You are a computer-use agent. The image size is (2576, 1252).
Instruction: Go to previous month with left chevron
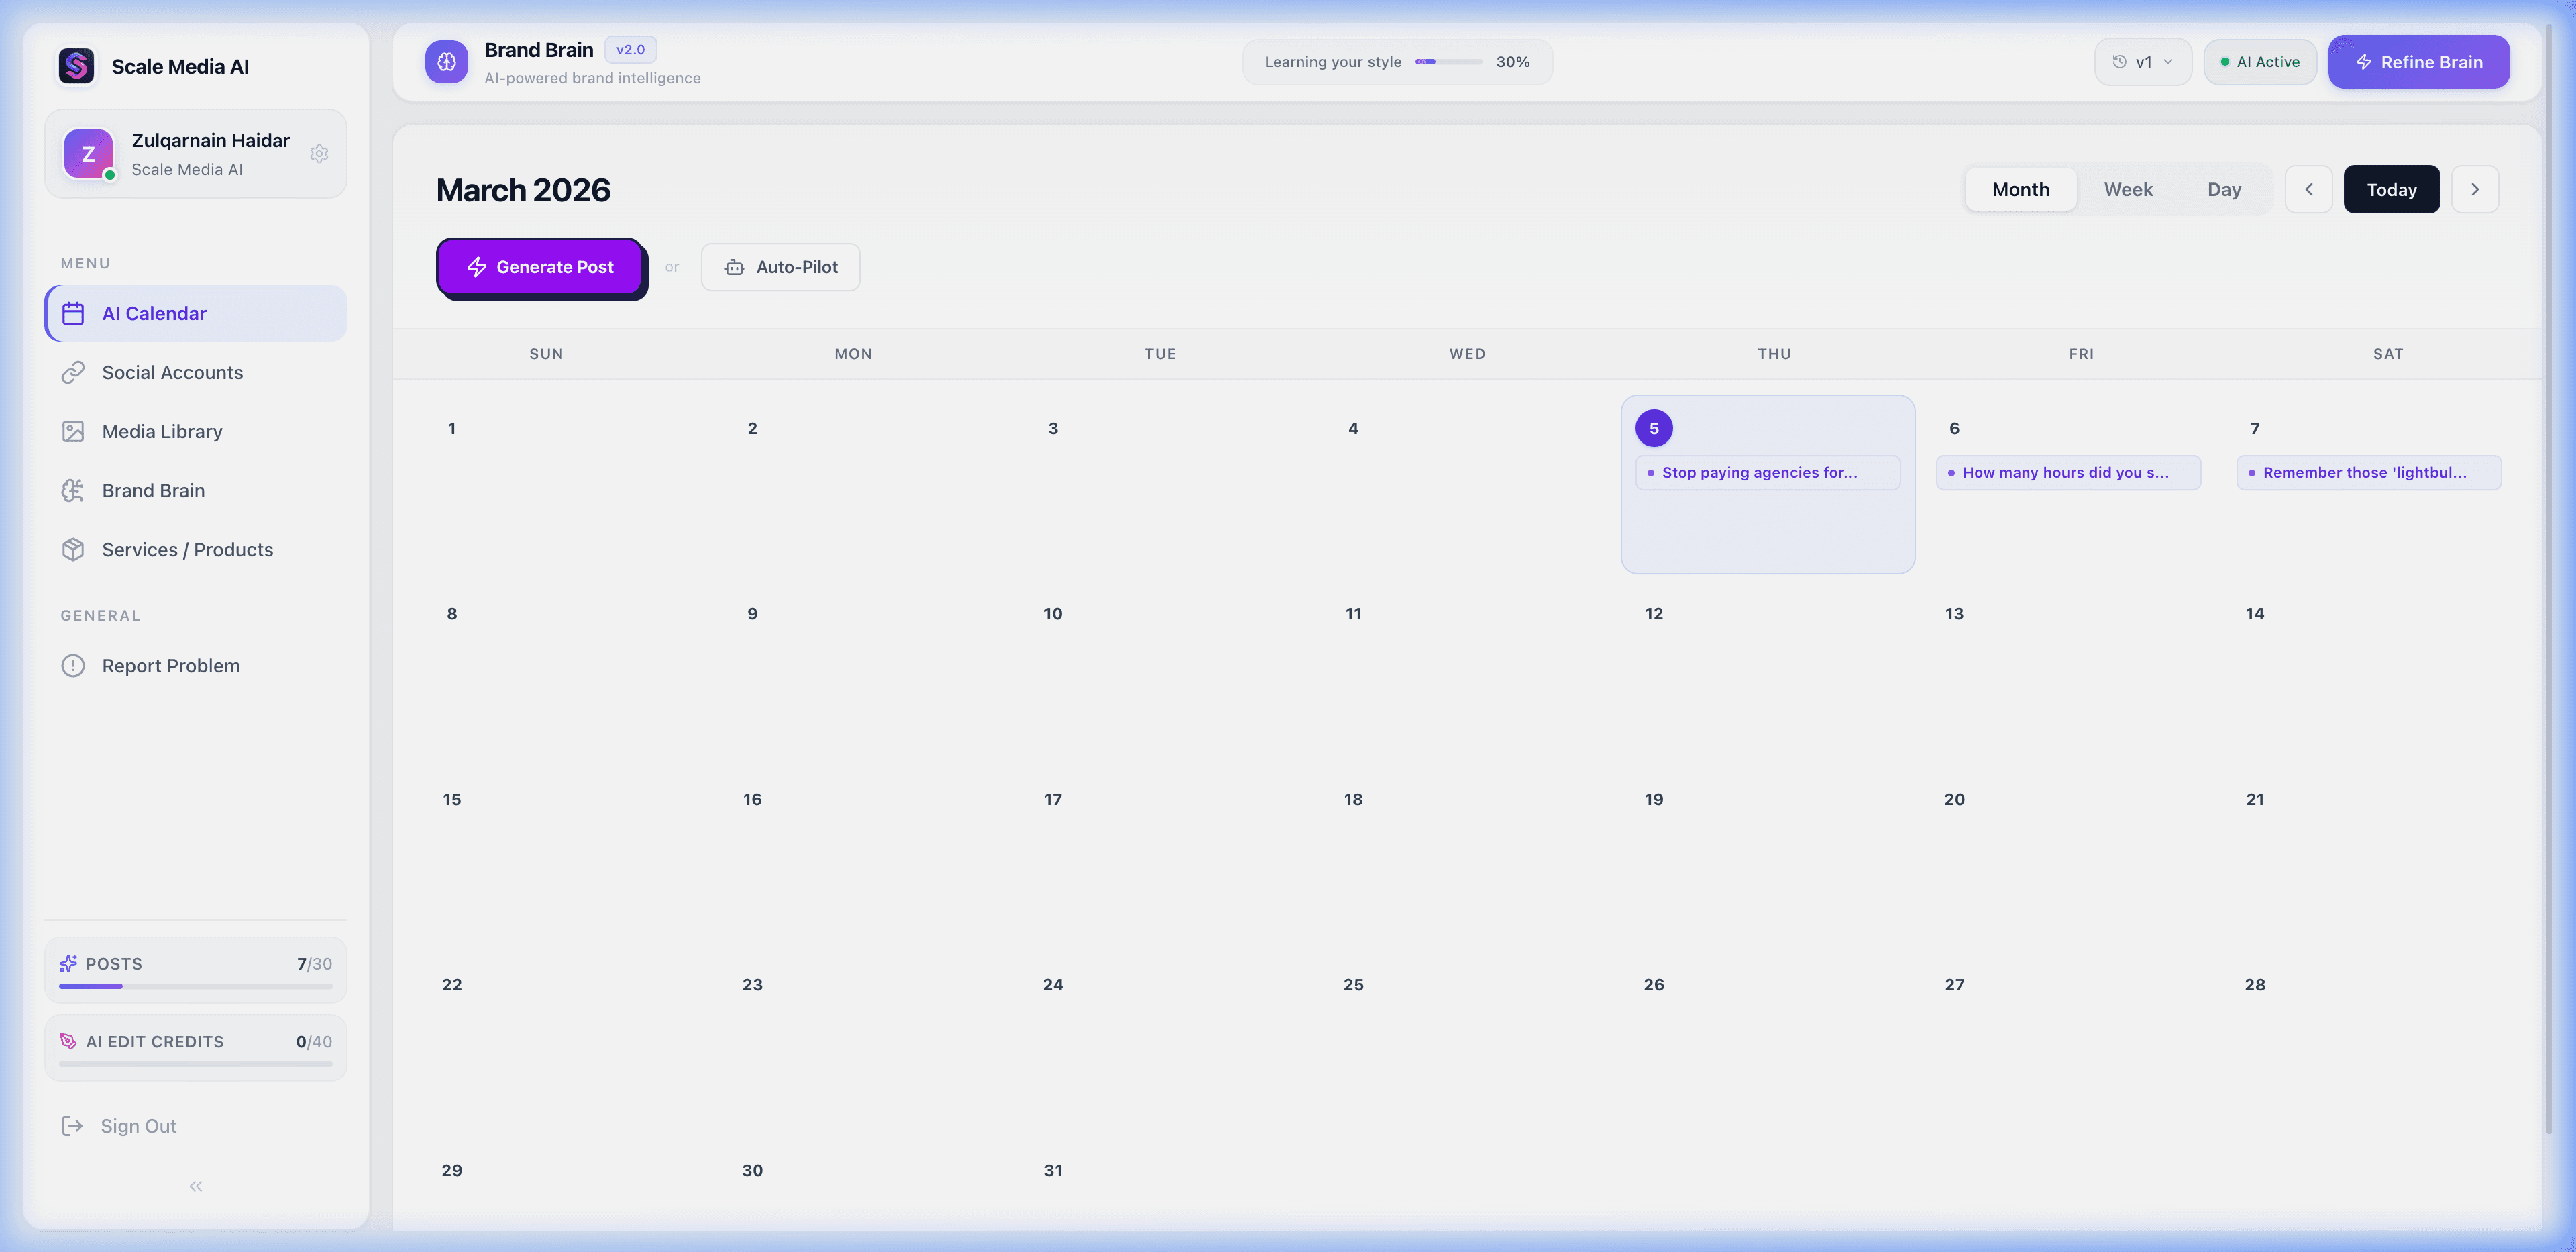coord(2308,189)
